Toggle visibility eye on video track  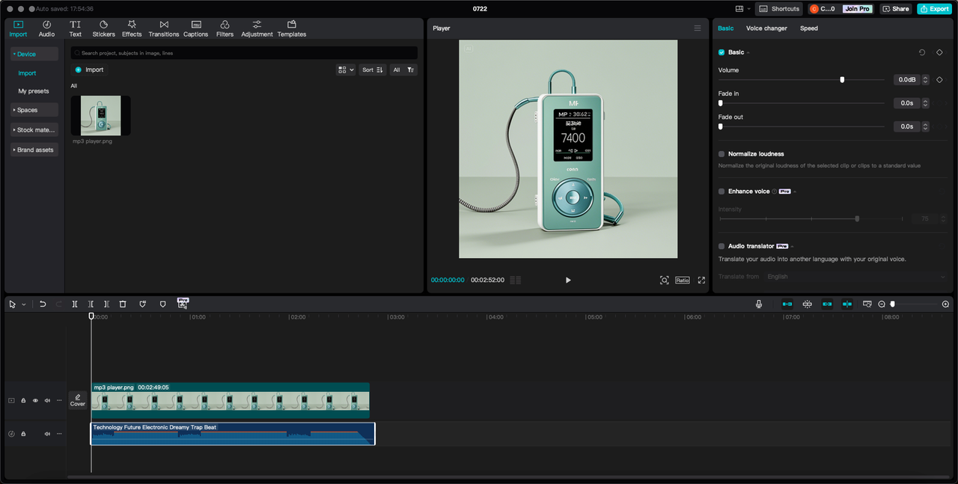point(35,401)
